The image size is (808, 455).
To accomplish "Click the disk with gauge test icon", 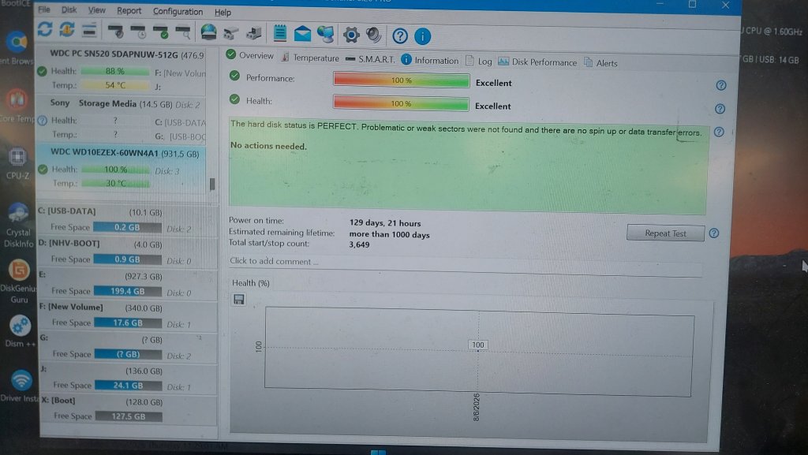I will 116,32.
